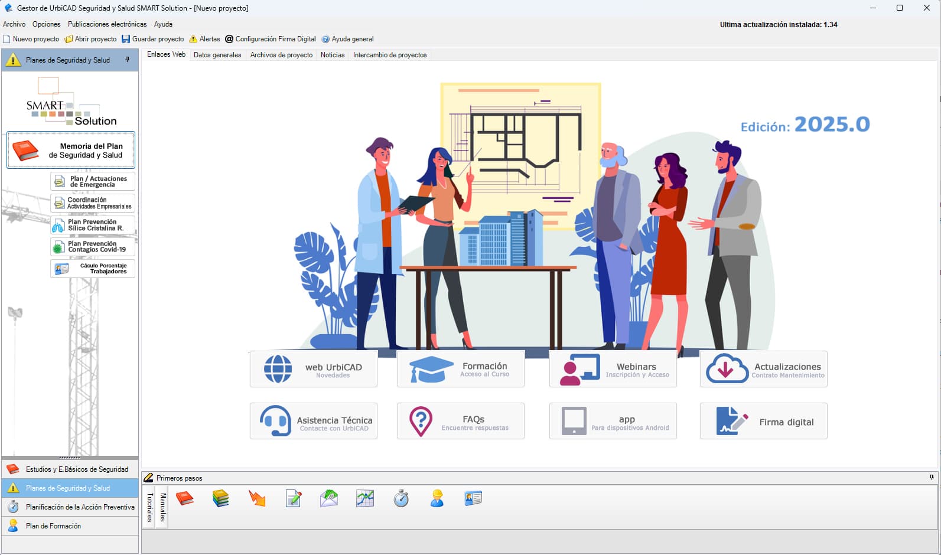Open Memoria del Plan de Seguridad y Salud

click(x=71, y=150)
